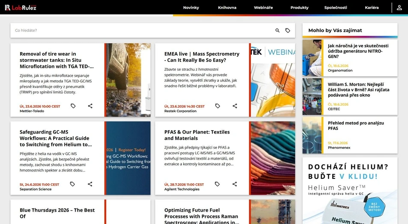Open the Kariéra menu
The width and height of the screenshot is (408, 224).
[x=372, y=8]
